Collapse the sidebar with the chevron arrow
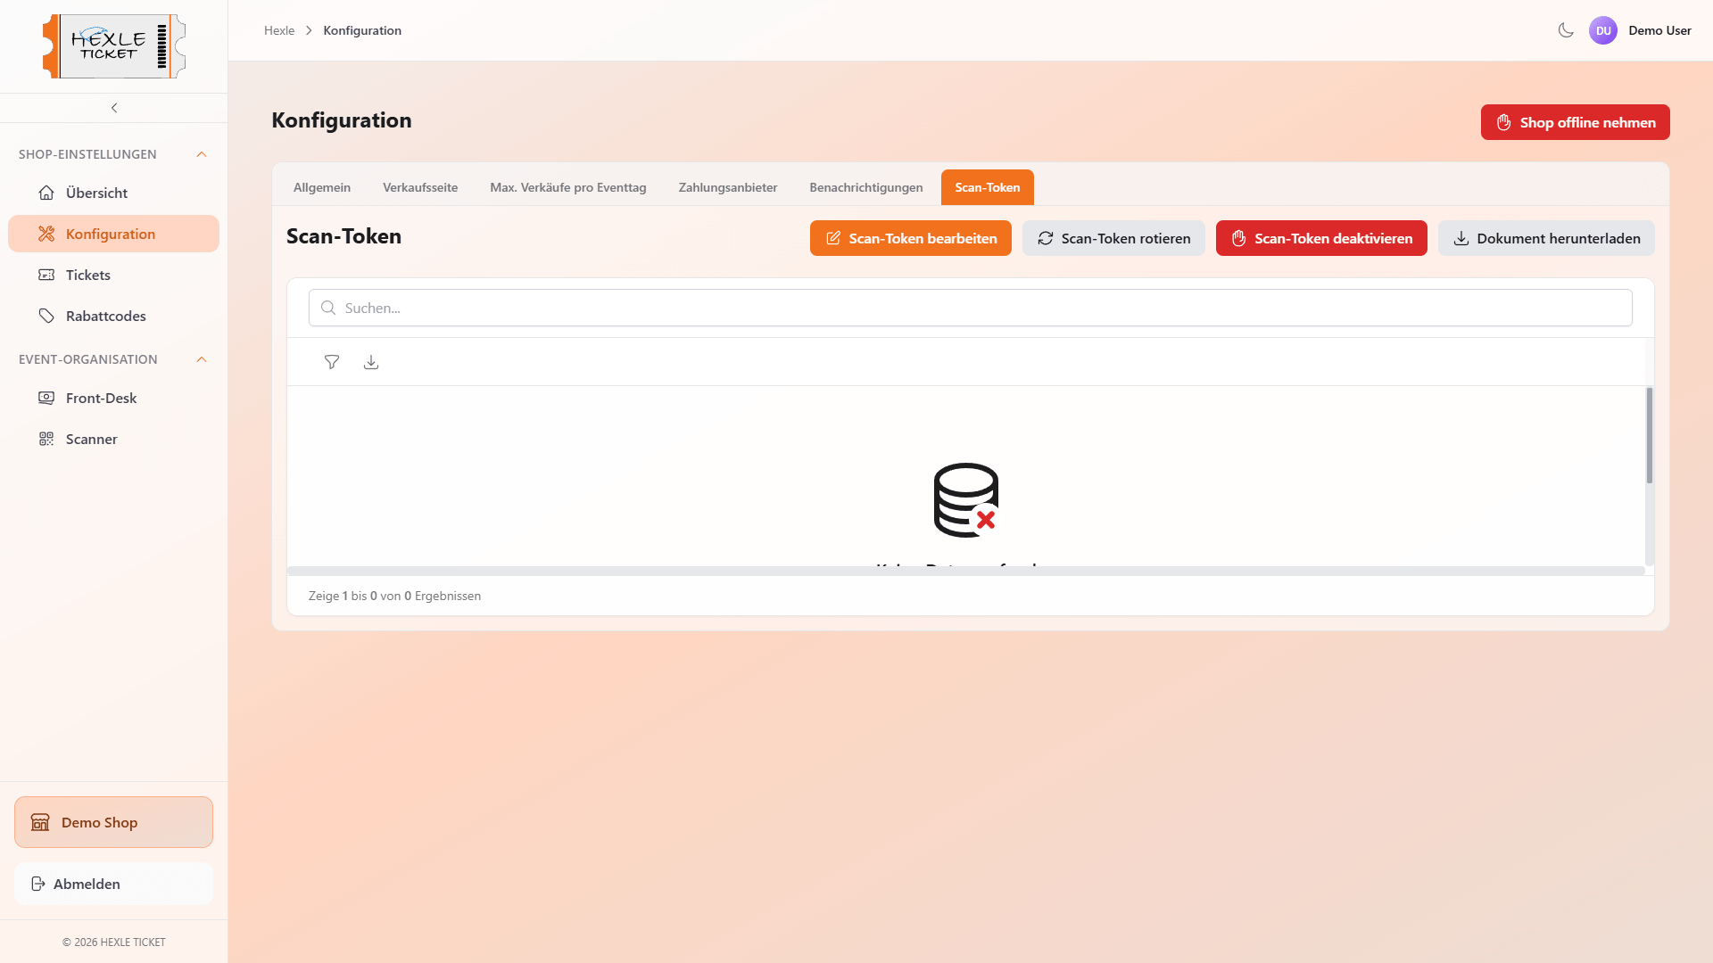This screenshot has width=1713, height=963. (113, 107)
